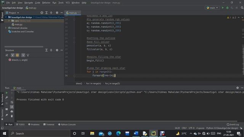
Task: Toggle the yellow circle filter in the Structure toolbar
Action: coord(17,55)
